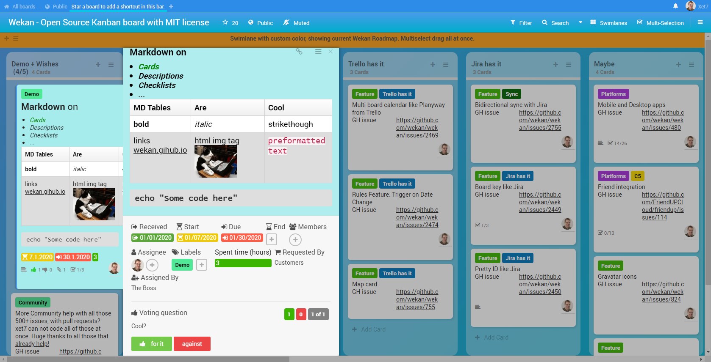This screenshot has height=362, width=711.
Task: Click the assignee avatar in the card details
Action: point(137,265)
